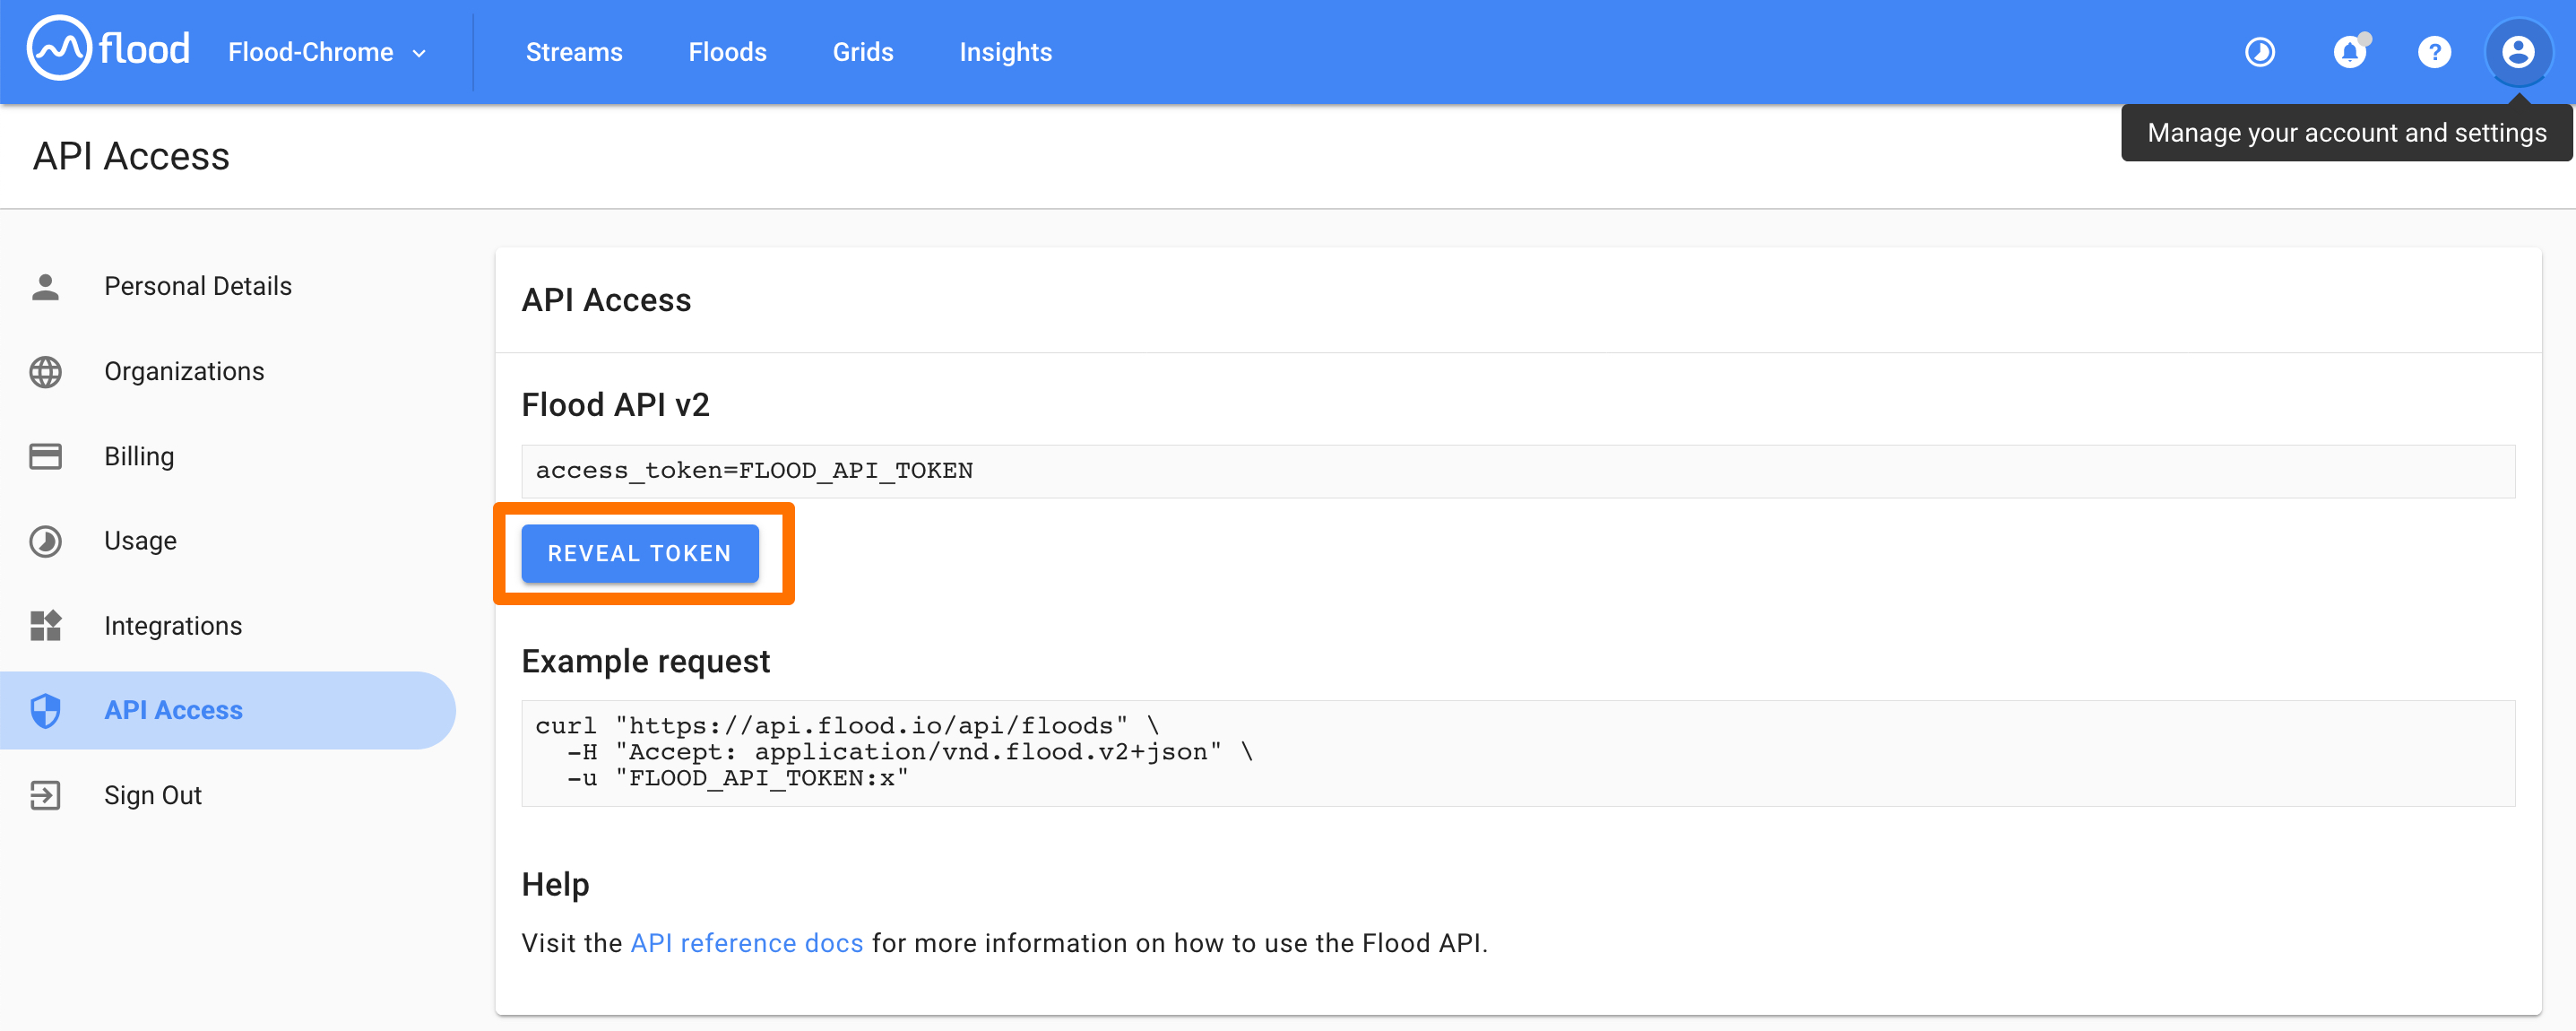Select Personal Details in sidebar
The width and height of the screenshot is (2576, 1031).
pyautogui.click(x=228, y=286)
